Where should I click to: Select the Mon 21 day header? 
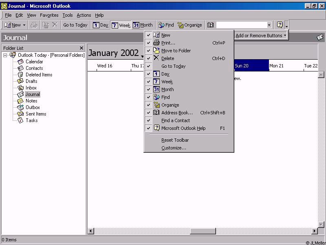coord(286,66)
